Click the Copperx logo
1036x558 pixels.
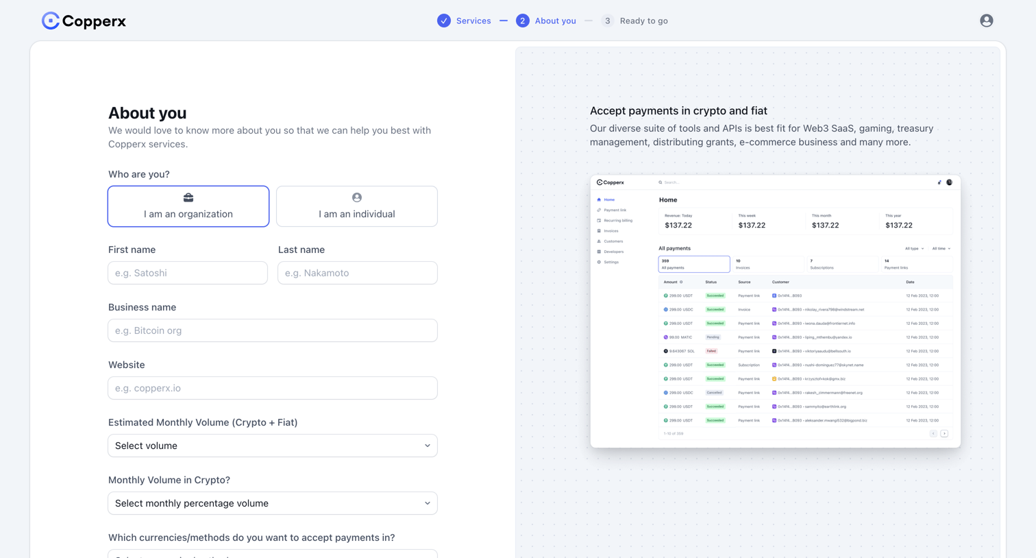pyautogui.click(x=84, y=21)
